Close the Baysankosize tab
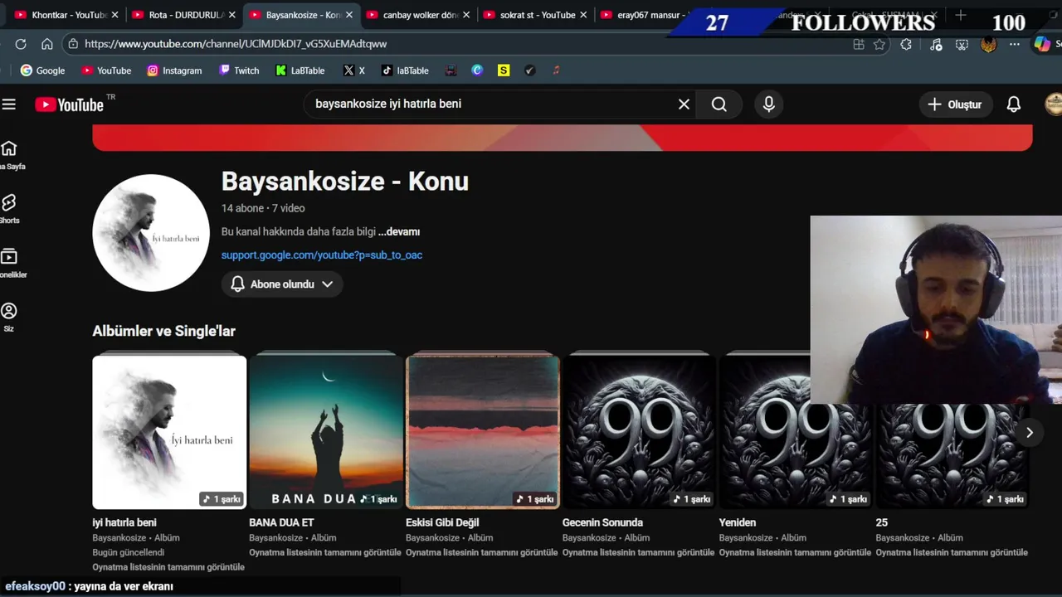This screenshot has width=1062, height=597. pyautogui.click(x=349, y=15)
